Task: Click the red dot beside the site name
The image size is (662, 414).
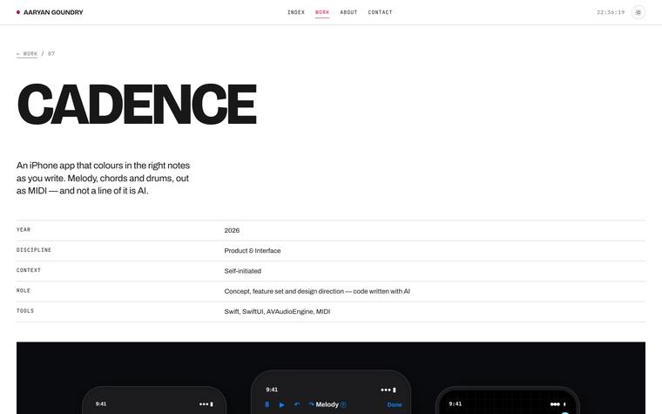Action: (x=18, y=12)
